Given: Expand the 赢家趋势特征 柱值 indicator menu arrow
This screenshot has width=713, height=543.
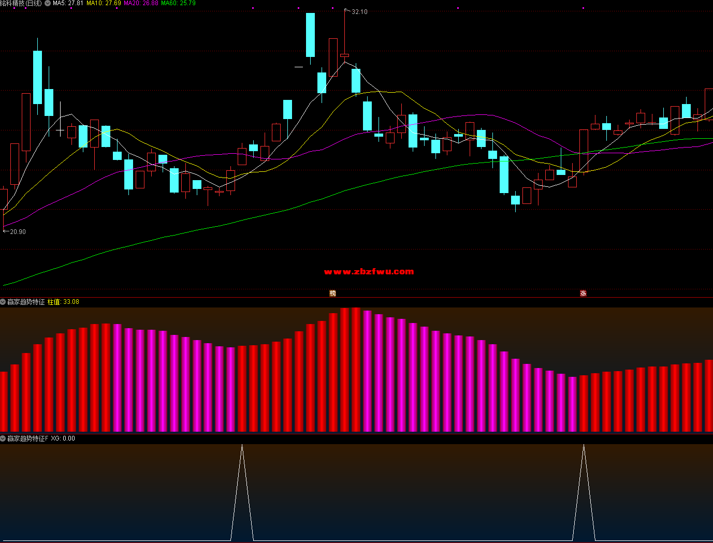Looking at the screenshot, I should (x=3, y=302).
